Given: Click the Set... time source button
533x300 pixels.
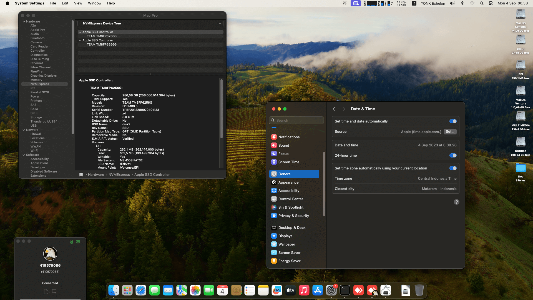Looking at the screenshot, I should pyautogui.click(x=450, y=132).
